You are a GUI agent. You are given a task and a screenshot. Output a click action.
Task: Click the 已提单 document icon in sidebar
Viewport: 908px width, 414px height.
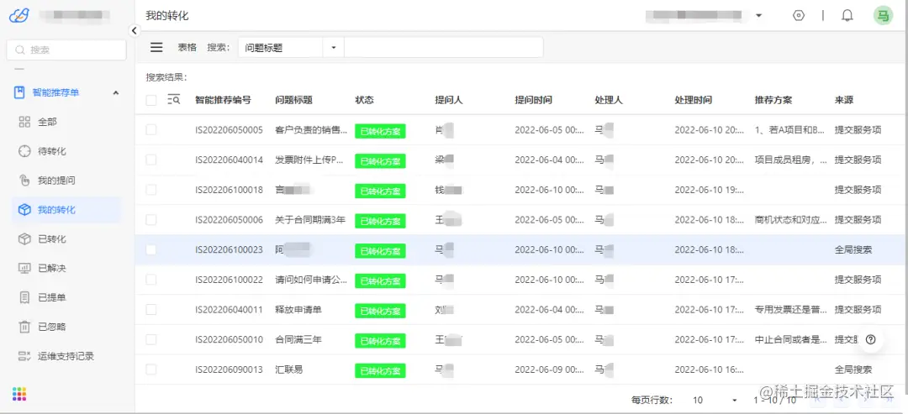(24, 297)
